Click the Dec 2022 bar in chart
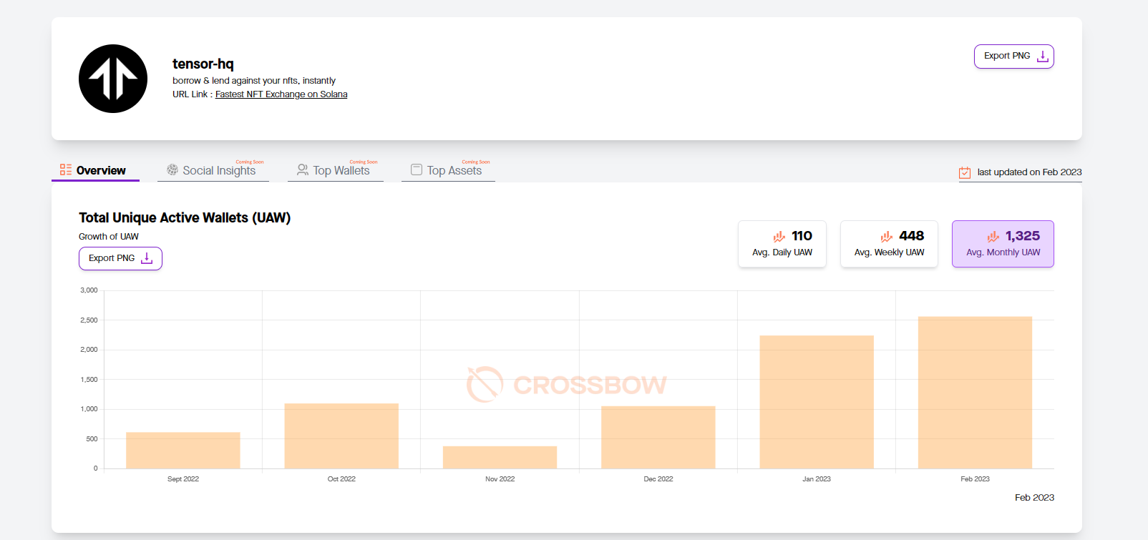Image resolution: width=1148 pixels, height=540 pixels. 658,438
